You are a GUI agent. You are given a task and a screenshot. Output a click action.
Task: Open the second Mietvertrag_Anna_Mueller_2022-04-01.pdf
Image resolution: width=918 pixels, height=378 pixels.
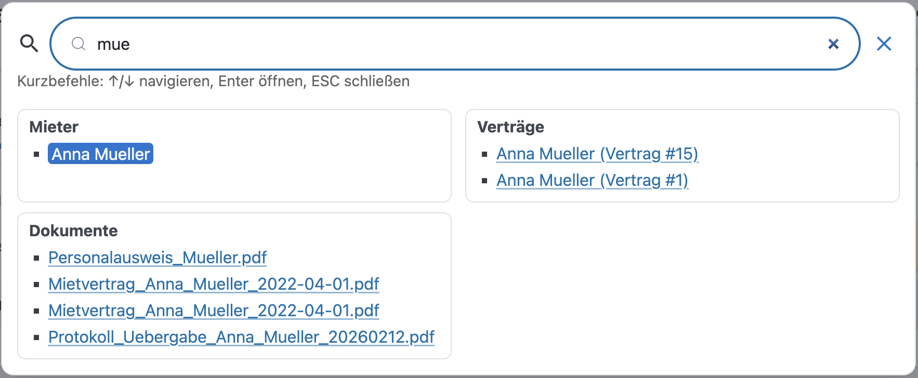point(214,310)
